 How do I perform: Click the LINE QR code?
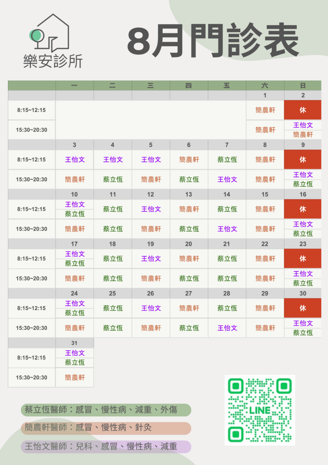[260, 410]
